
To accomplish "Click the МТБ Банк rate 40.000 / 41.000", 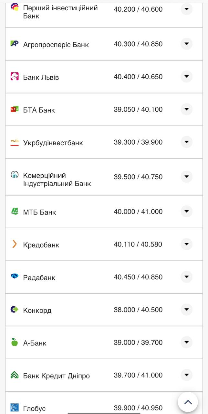I will point(138,212).
